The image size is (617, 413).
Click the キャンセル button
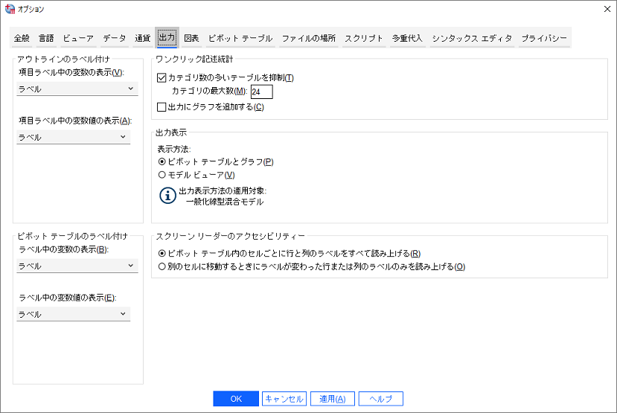click(x=284, y=399)
